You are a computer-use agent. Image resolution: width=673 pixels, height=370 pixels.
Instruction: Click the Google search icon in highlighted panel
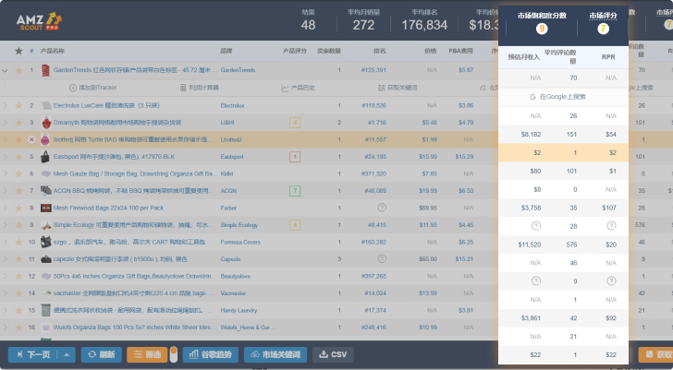tap(532, 97)
